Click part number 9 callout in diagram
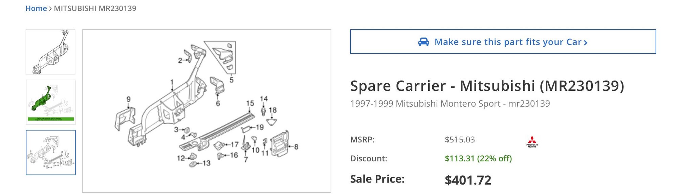The image size is (677, 195). [128, 99]
